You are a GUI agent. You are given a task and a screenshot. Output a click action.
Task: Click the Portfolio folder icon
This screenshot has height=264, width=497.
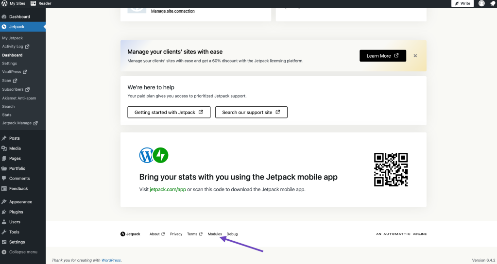point(4,168)
